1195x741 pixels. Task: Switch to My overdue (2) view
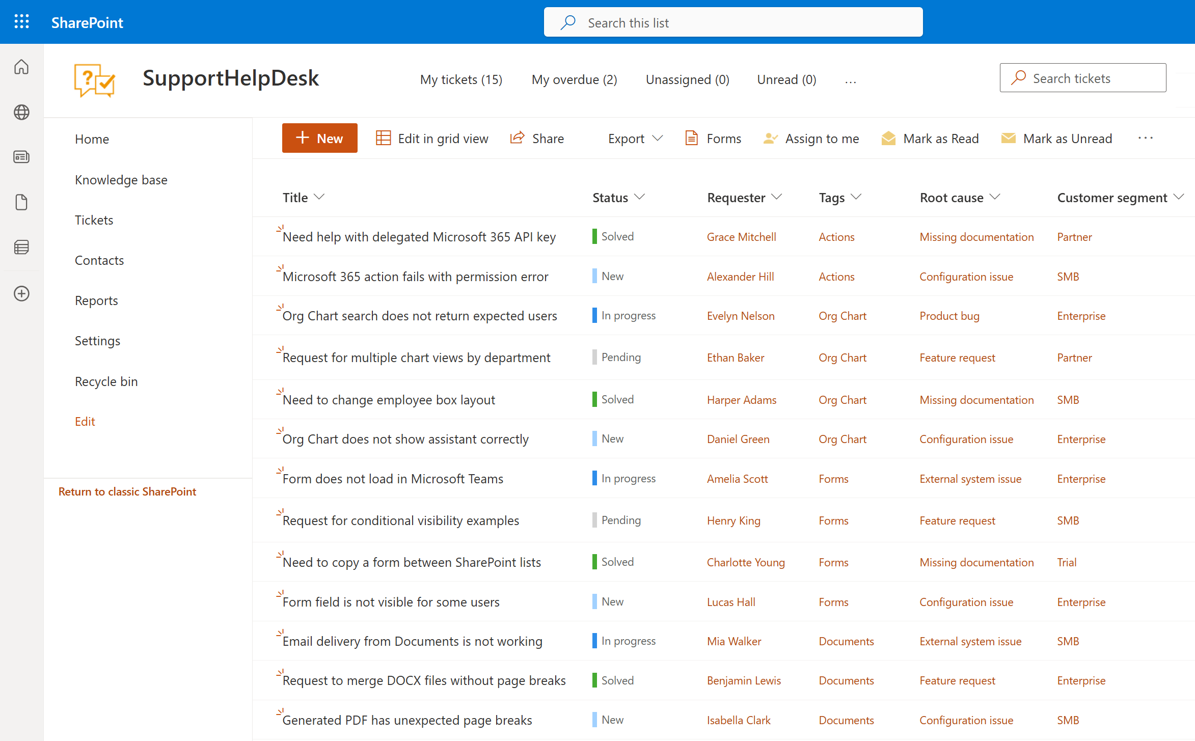[574, 79]
